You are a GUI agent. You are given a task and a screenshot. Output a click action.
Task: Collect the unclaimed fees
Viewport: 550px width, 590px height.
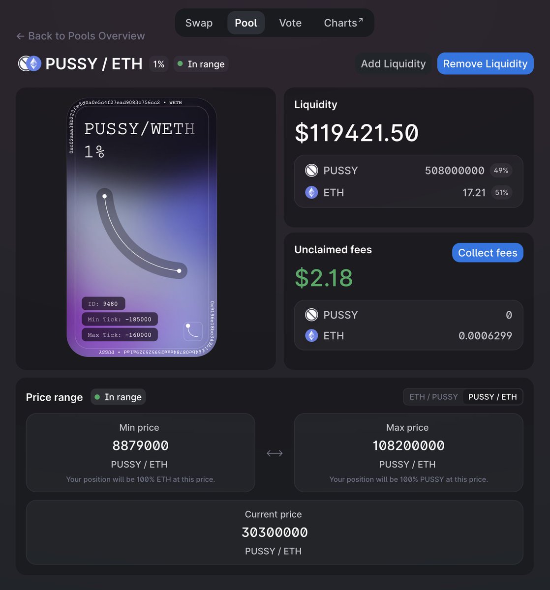[488, 253]
